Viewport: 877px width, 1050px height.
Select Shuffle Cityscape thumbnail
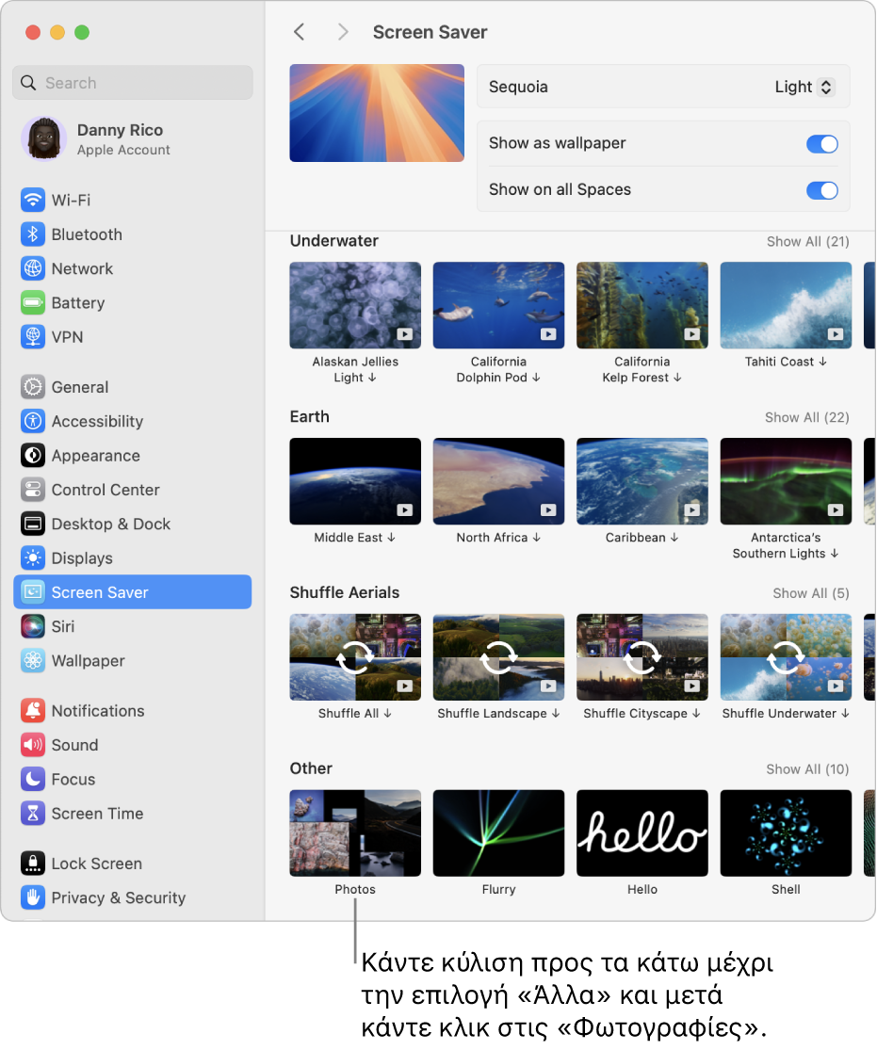click(x=642, y=657)
